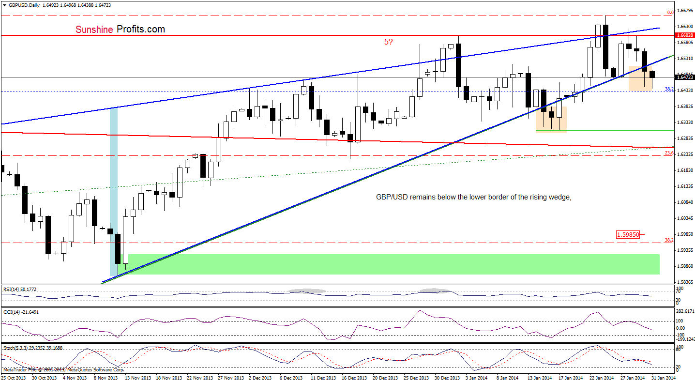Select the red '5?' wave label

tap(389, 42)
